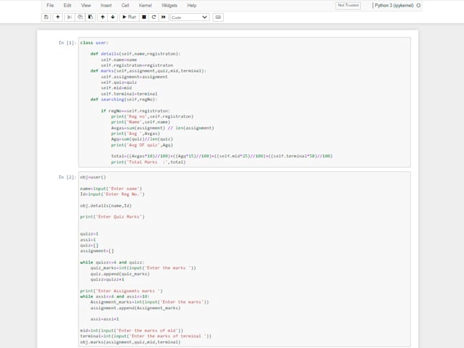Screen dimensions: 464x348
Task: Cut selected cells with scissors icon
Action: pyautogui.click(x=70, y=17)
